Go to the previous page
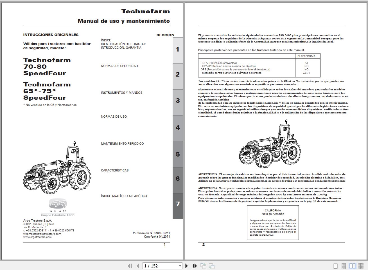The width and height of the screenshot is (368, 270). click(138, 266)
